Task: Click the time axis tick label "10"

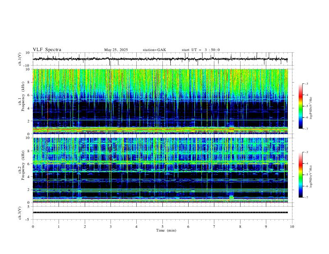Action: (x=292, y=227)
